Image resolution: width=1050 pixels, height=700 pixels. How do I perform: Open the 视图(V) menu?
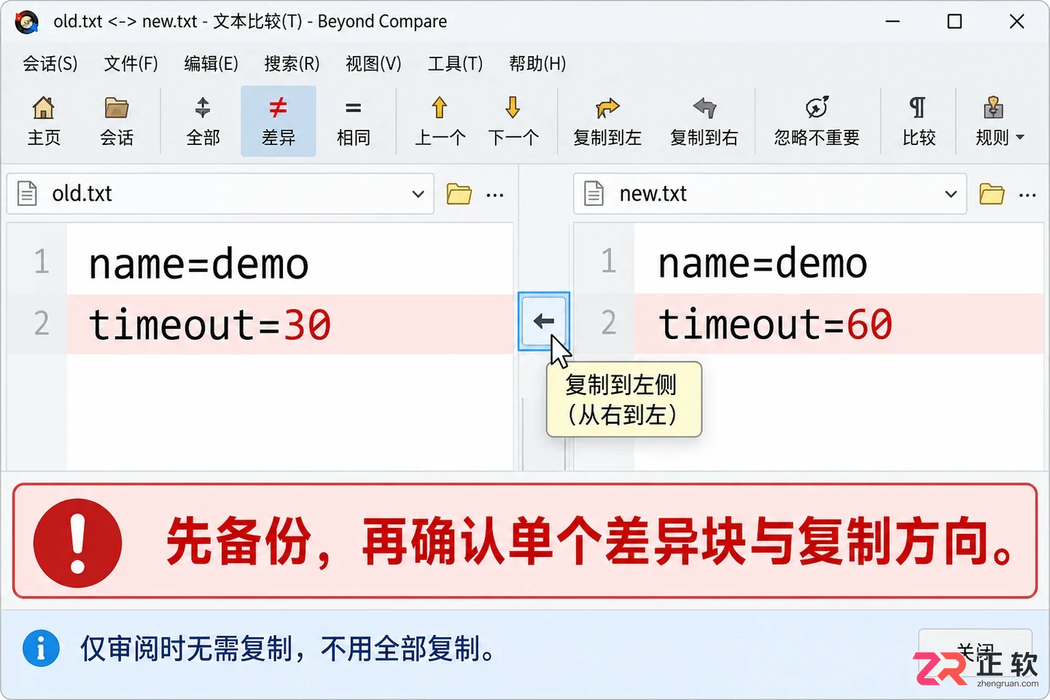click(x=373, y=63)
